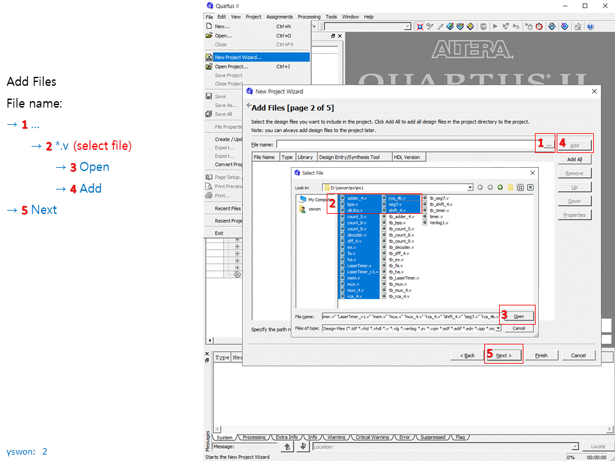Open the Assignments menu

click(x=279, y=17)
